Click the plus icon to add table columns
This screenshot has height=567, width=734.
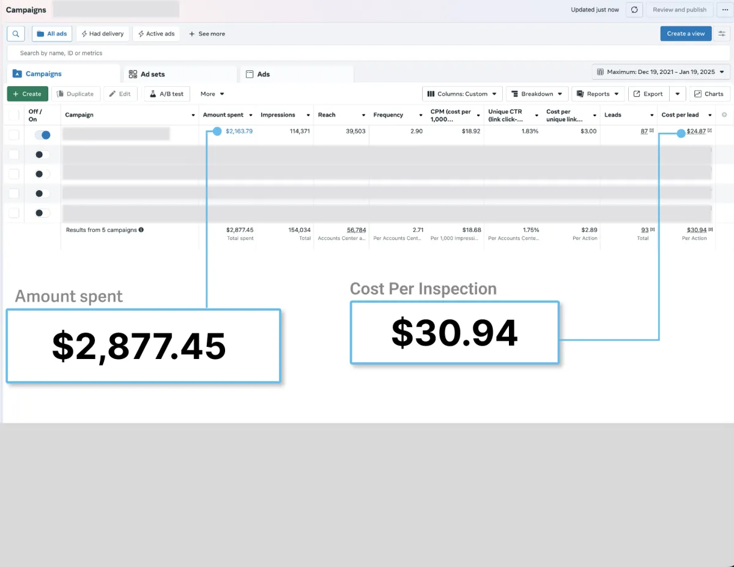pos(725,114)
